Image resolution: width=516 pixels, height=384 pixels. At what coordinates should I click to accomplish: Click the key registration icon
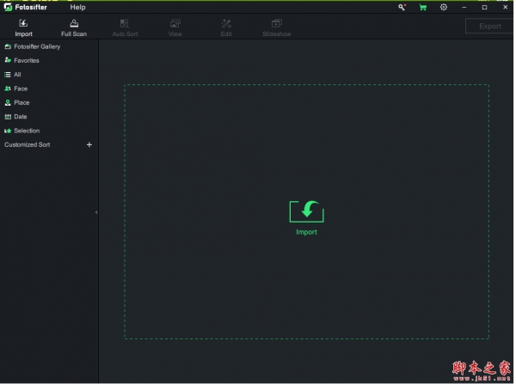[402, 7]
